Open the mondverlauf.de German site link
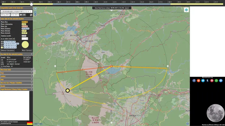This screenshot has width=225, height=126. coord(5,123)
